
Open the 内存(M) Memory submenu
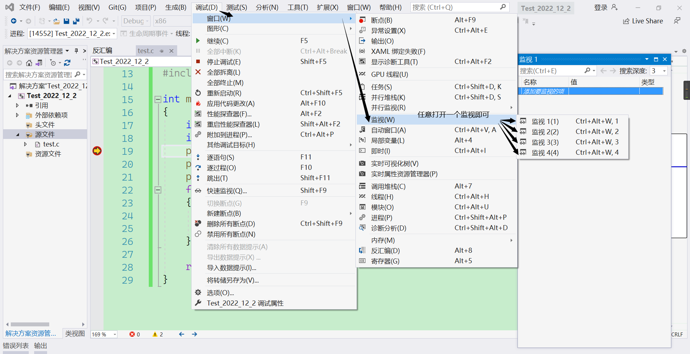tap(436, 240)
